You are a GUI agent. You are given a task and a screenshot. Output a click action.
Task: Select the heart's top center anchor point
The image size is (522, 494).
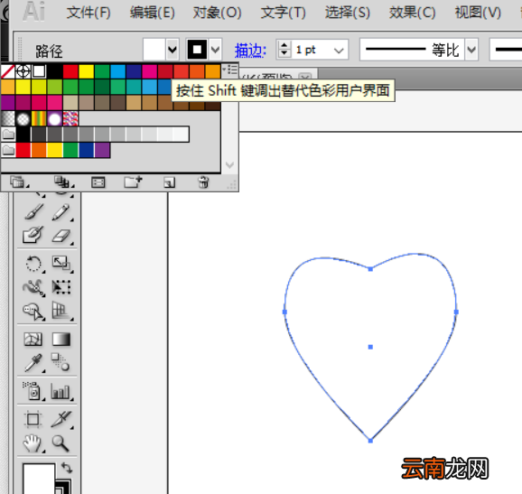pyautogui.click(x=370, y=269)
